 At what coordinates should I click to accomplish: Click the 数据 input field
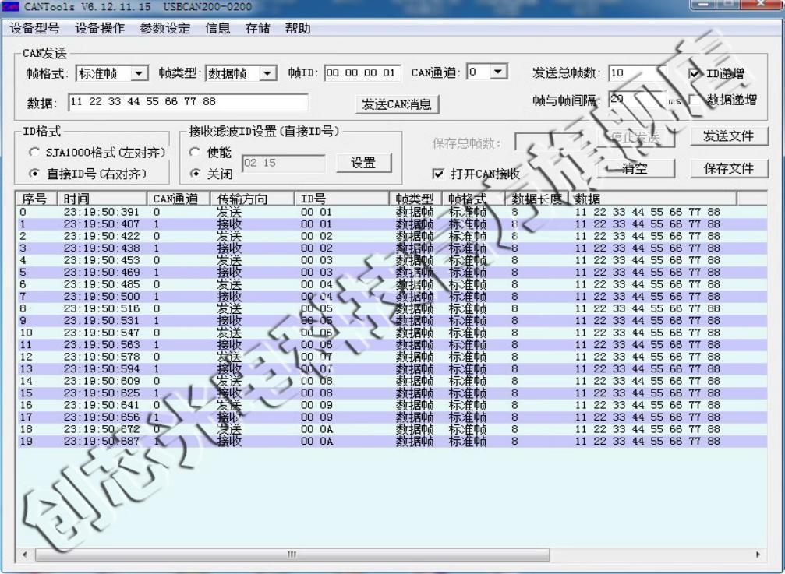187,102
